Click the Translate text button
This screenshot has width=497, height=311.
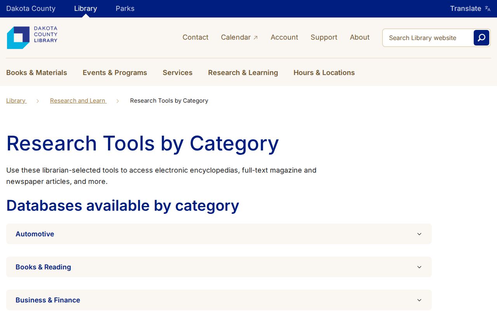[466, 9]
